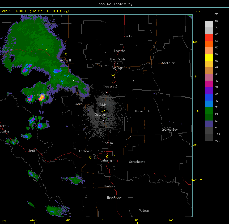The image size is (229, 224).
Task: Pick the magenta 39-42 dBZ legend swatch
Action: [x=209, y=84]
